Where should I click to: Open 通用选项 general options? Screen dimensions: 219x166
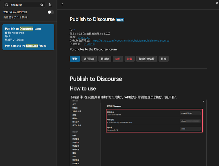click(89, 59)
